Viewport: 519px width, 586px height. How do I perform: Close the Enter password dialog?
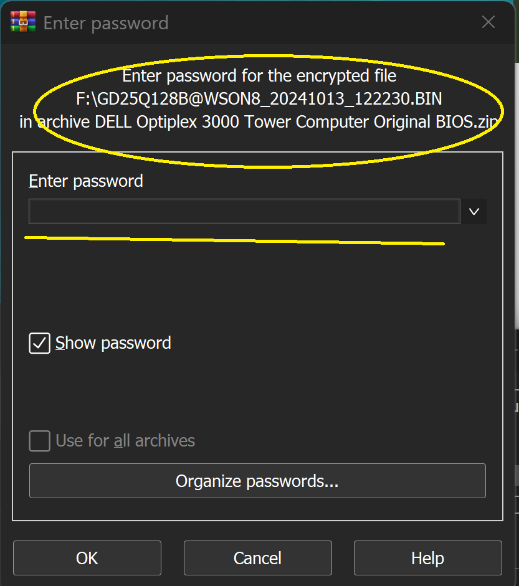click(488, 23)
